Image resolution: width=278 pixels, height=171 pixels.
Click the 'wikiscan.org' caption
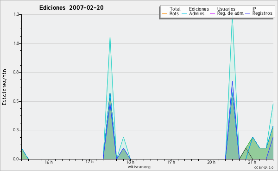coord(139,167)
